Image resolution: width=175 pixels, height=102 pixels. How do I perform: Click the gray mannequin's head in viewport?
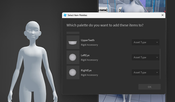[32, 30]
